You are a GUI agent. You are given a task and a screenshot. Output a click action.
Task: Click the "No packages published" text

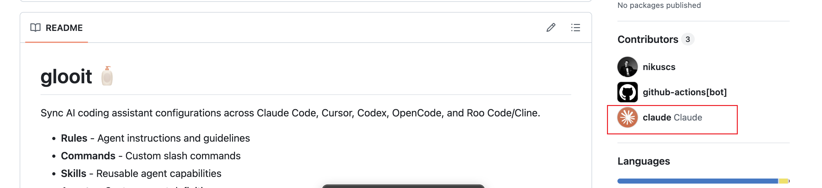click(x=659, y=5)
